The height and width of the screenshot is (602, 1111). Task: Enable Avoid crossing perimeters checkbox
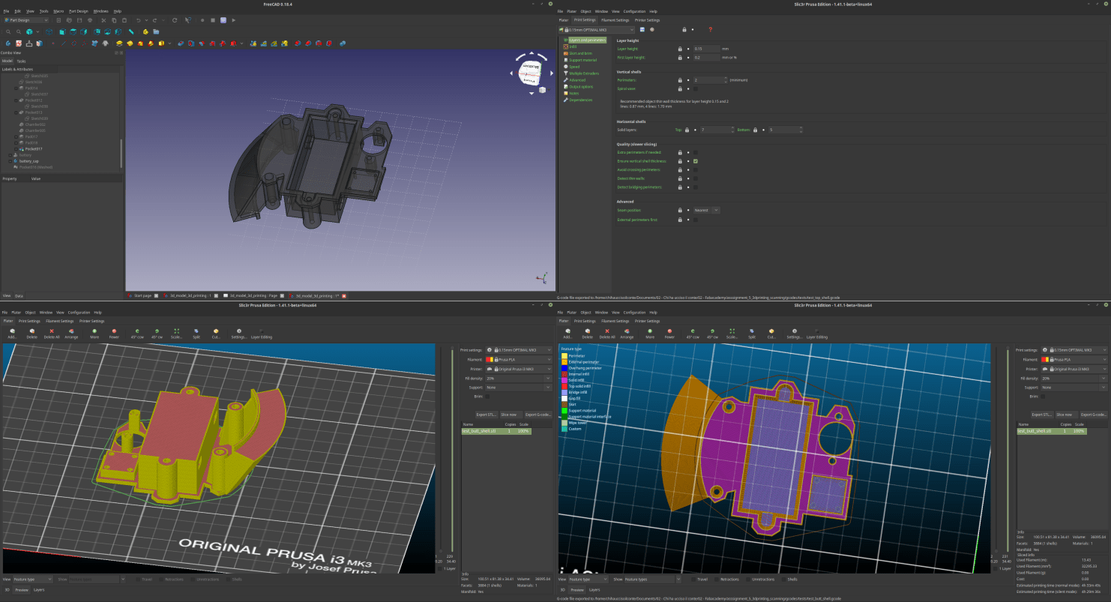695,169
